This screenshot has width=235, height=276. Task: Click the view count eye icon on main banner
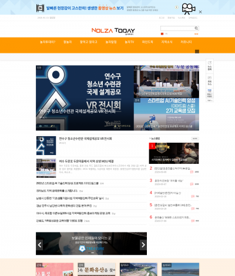point(41,126)
